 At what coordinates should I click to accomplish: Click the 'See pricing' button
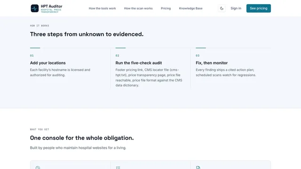(x=259, y=8)
